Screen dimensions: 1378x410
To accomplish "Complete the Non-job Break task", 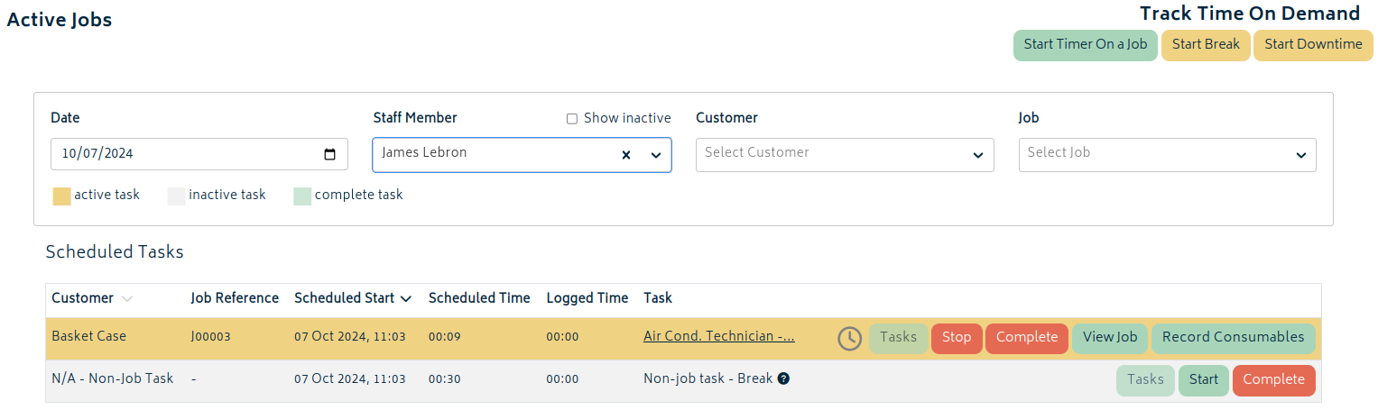I will pos(1273,380).
